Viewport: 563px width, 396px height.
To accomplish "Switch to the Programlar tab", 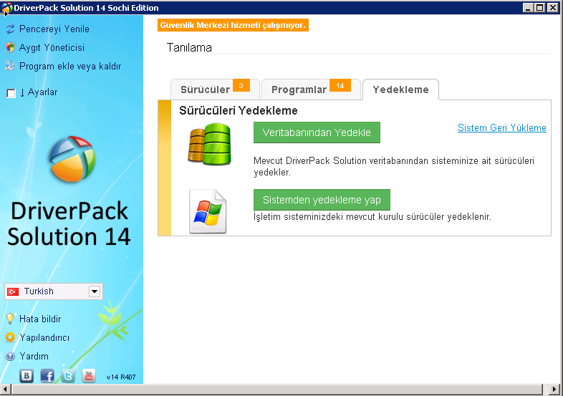I will click(311, 90).
